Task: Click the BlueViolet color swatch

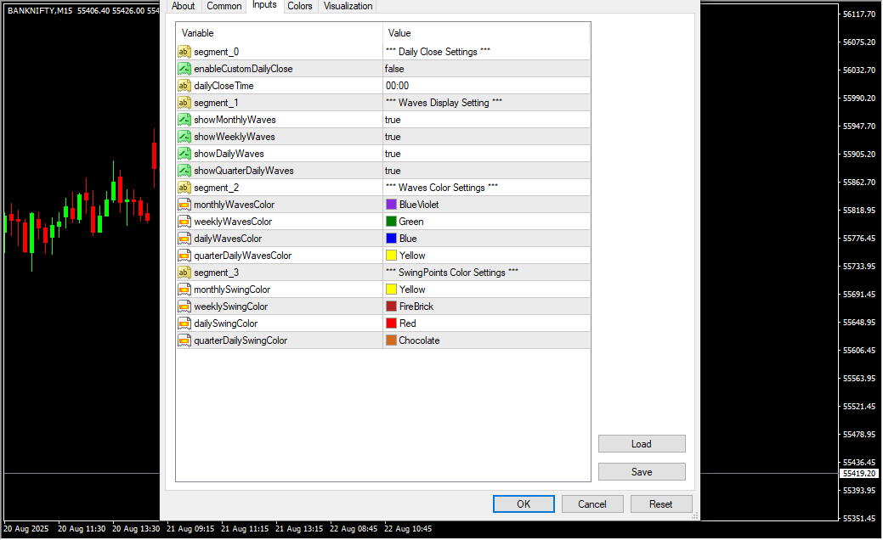Action: 391,205
